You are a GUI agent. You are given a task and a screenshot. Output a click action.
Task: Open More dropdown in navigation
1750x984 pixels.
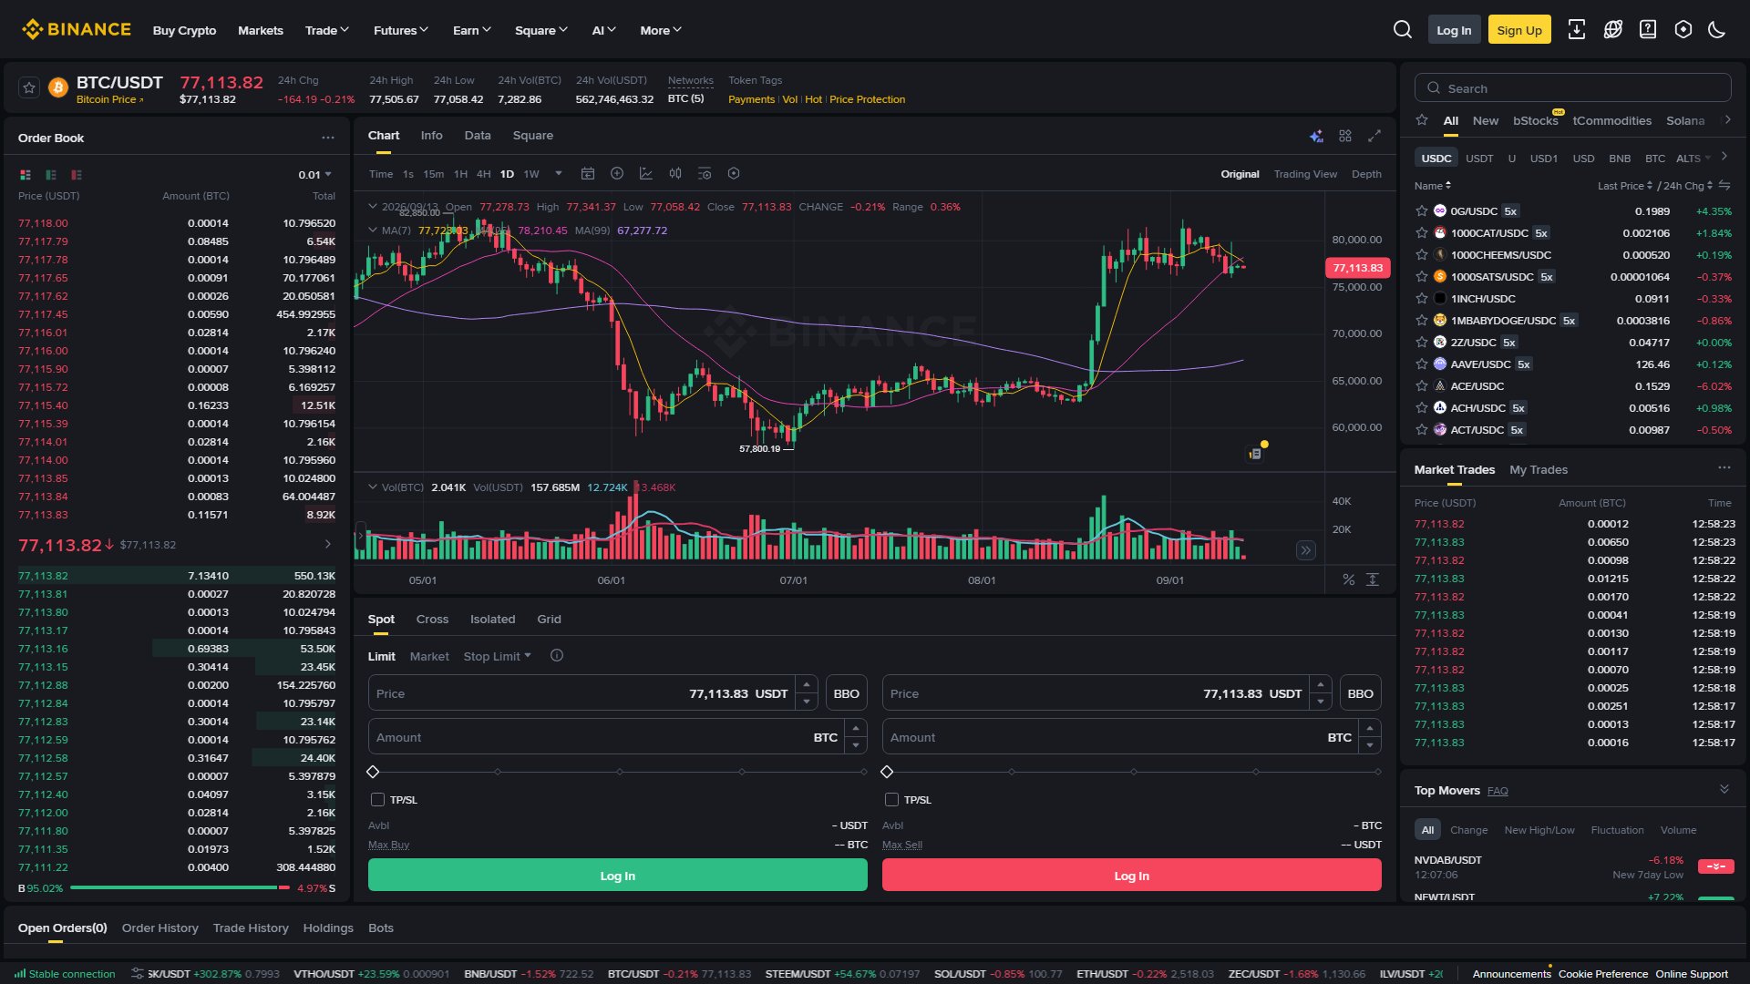(661, 30)
